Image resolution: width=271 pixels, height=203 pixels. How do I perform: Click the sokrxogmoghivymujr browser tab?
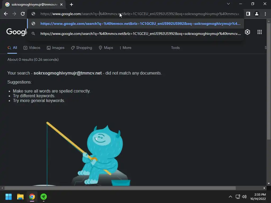point(34,5)
